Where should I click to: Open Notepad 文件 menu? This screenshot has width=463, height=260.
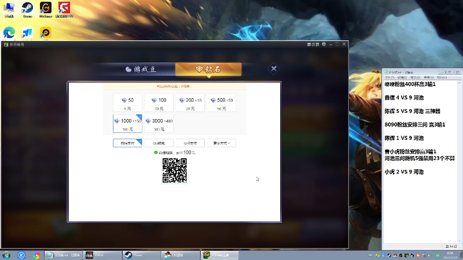pos(389,77)
